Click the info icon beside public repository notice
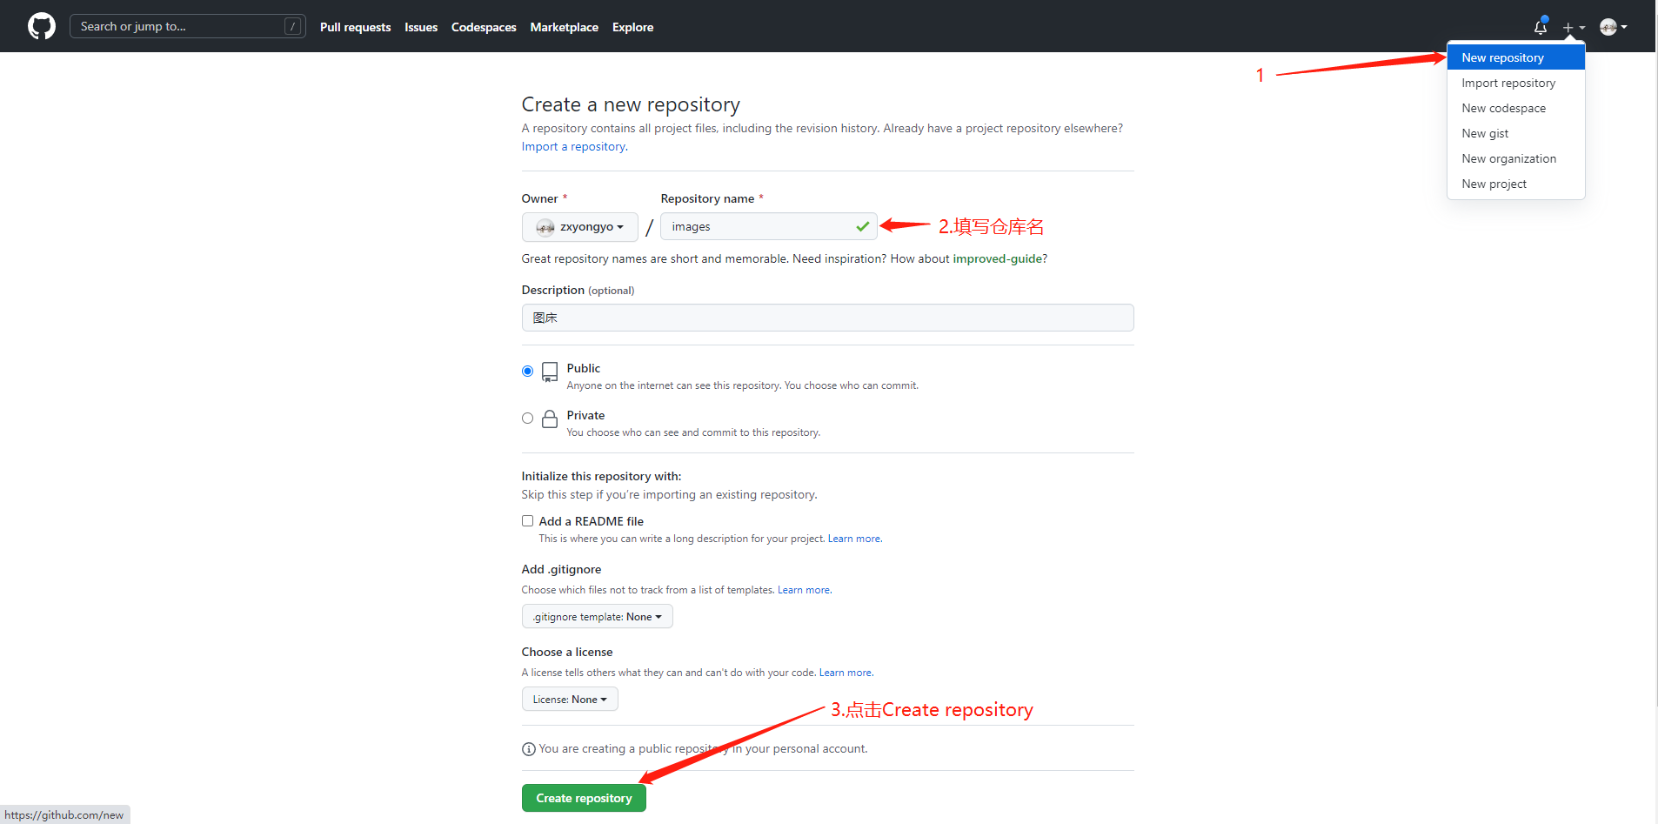The height and width of the screenshot is (824, 1658). pos(528,749)
